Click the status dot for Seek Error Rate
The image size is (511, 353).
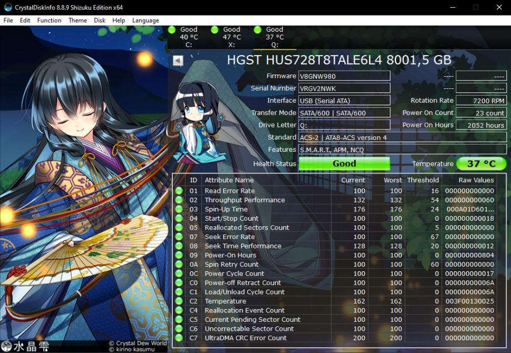pyautogui.click(x=179, y=236)
